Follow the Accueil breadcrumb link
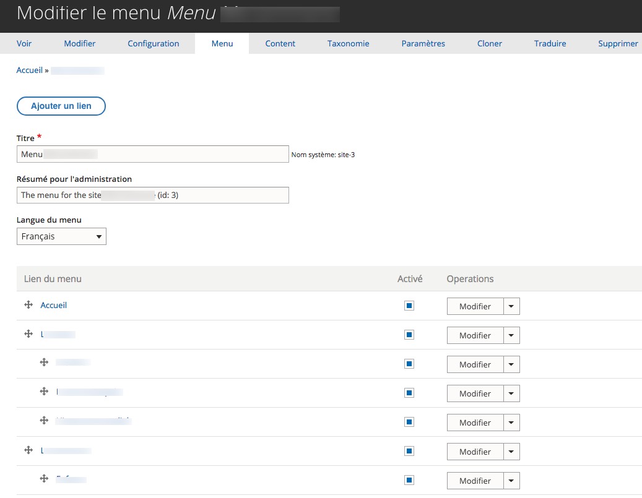 click(30, 70)
